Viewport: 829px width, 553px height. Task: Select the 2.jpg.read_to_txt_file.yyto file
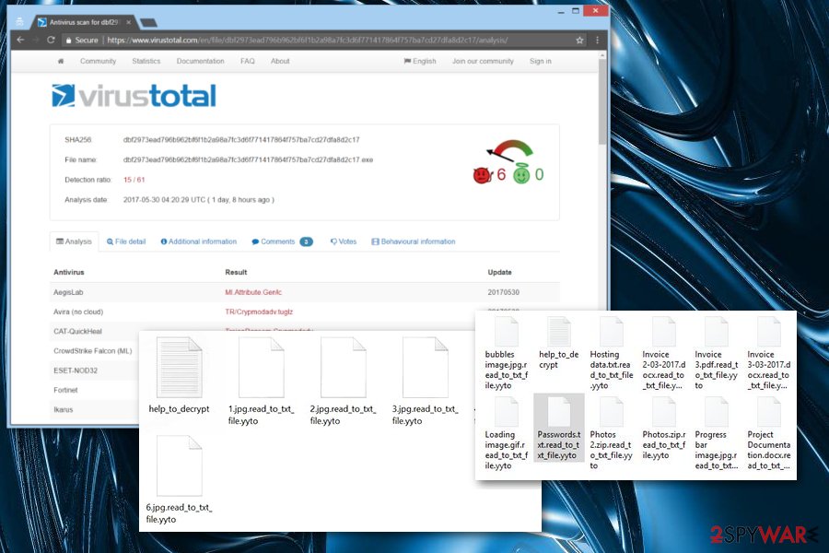pyautogui.click(x=344, y=381)
